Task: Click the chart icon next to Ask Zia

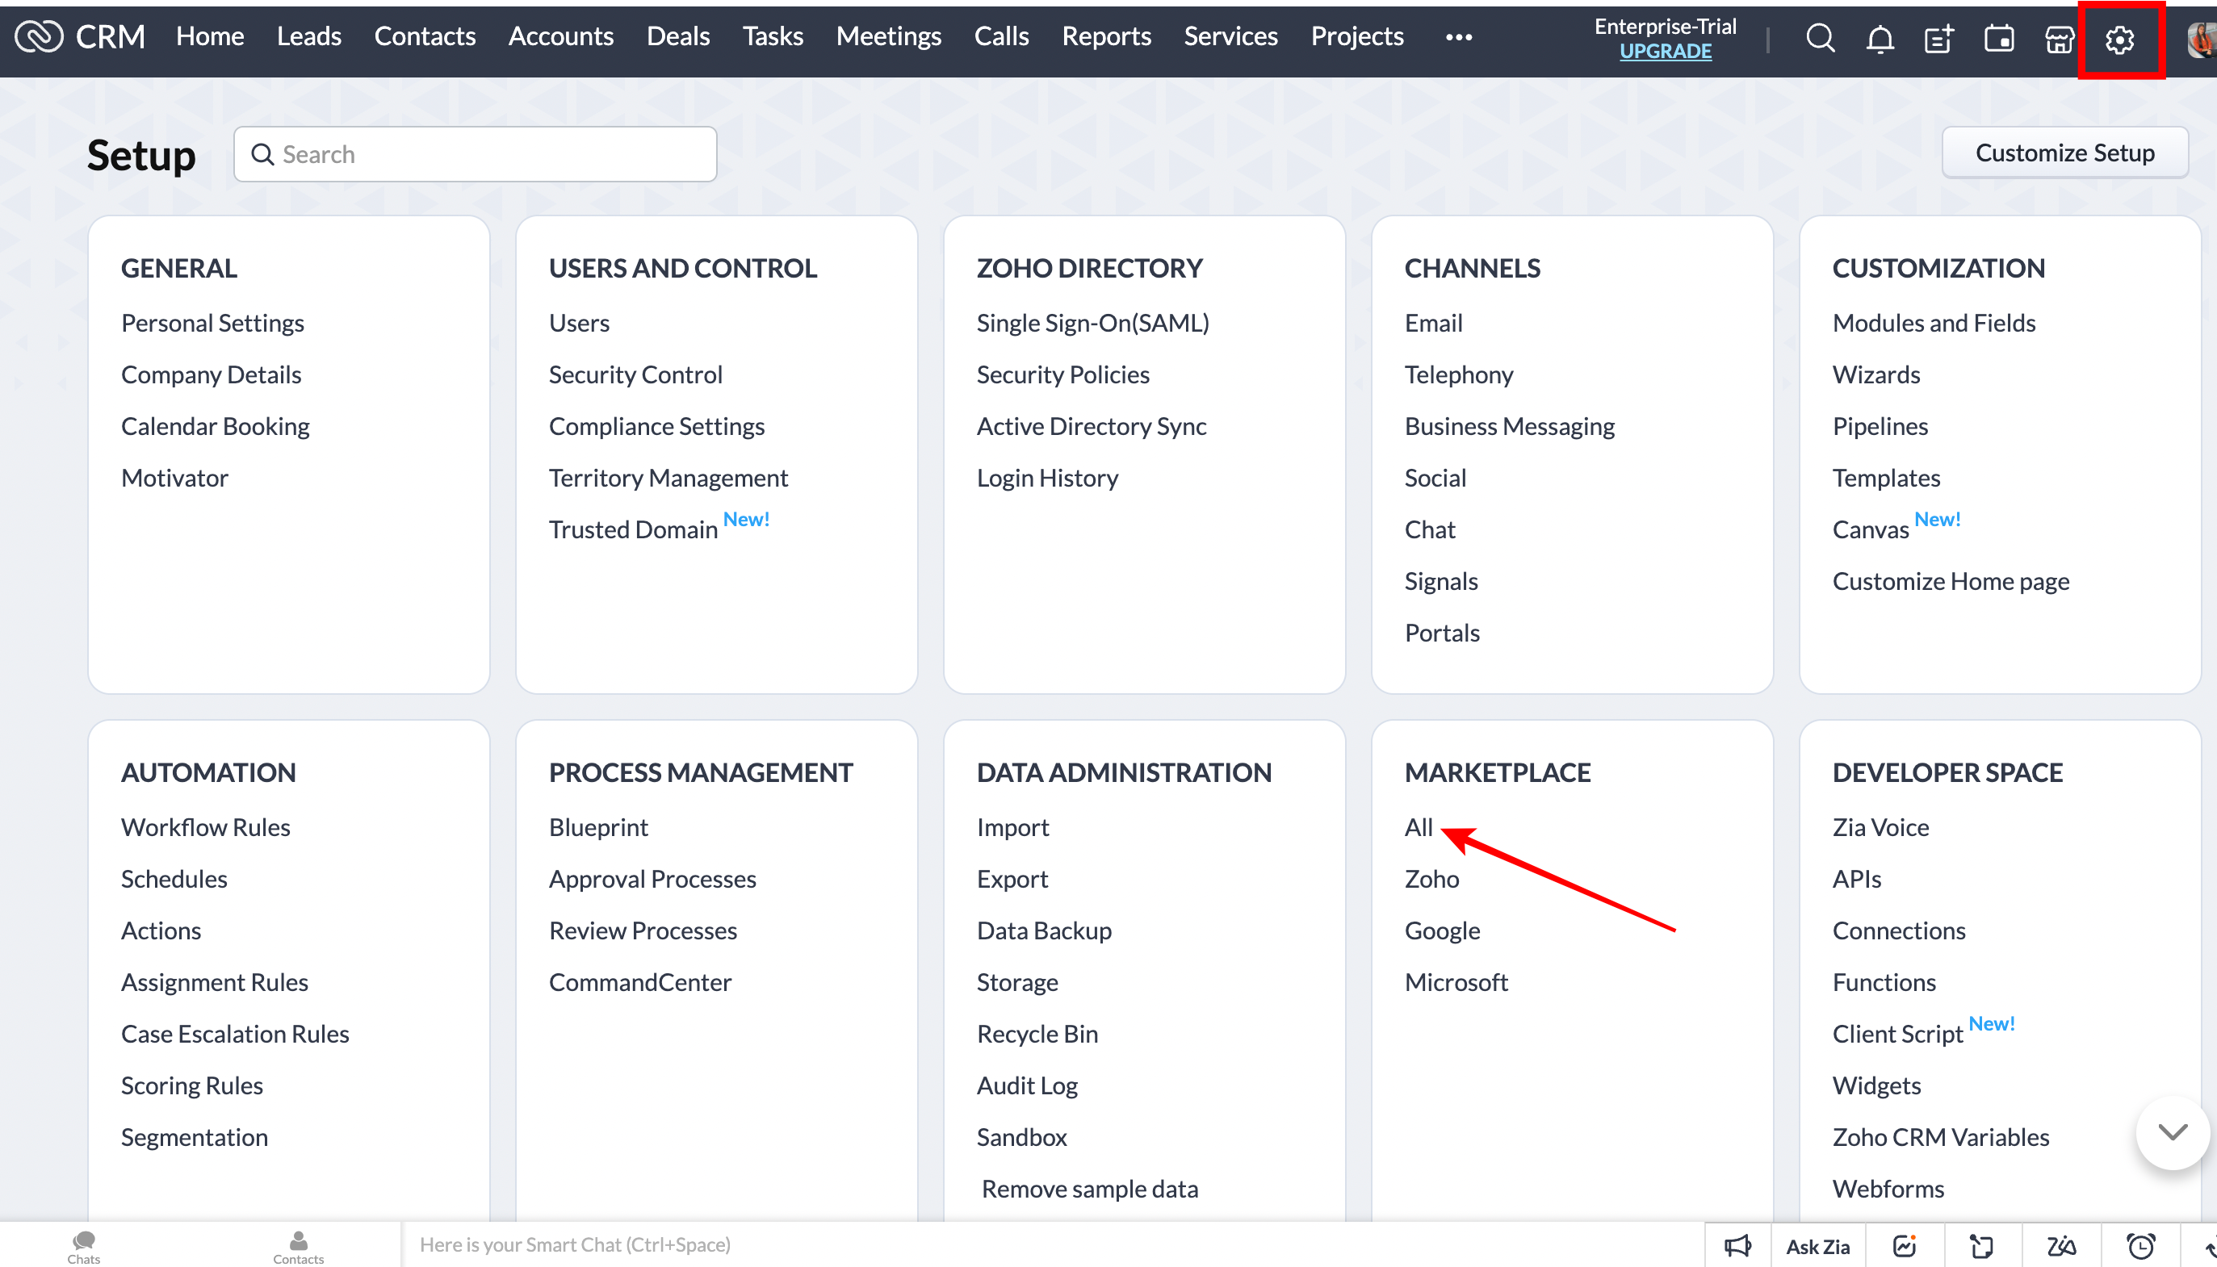Action: pyautogui.click(x=1905, y=1246)
